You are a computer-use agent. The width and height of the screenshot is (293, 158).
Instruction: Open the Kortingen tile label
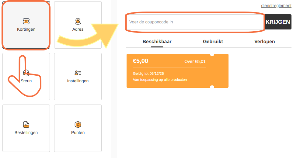coord(26,29)
